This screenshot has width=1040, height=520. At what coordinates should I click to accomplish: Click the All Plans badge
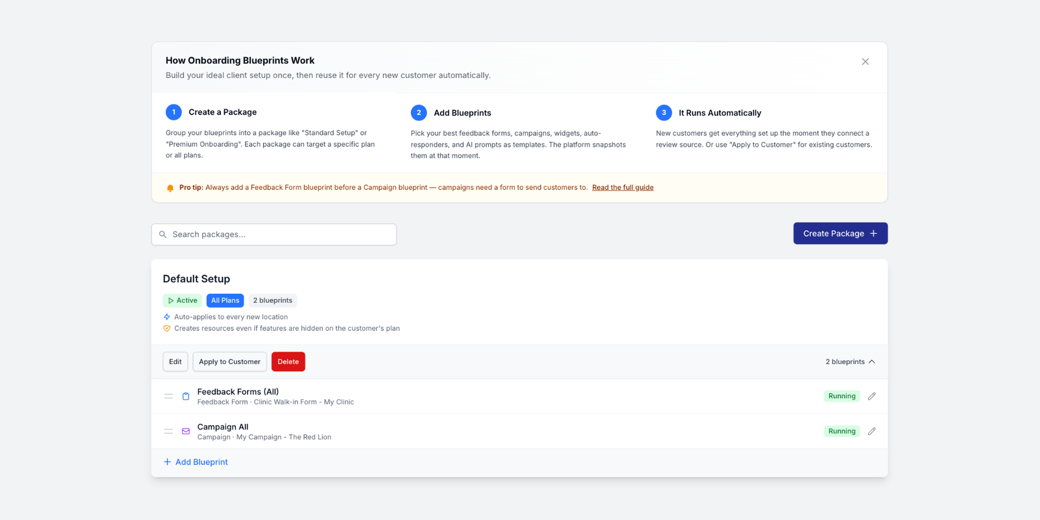click(225, 300)
